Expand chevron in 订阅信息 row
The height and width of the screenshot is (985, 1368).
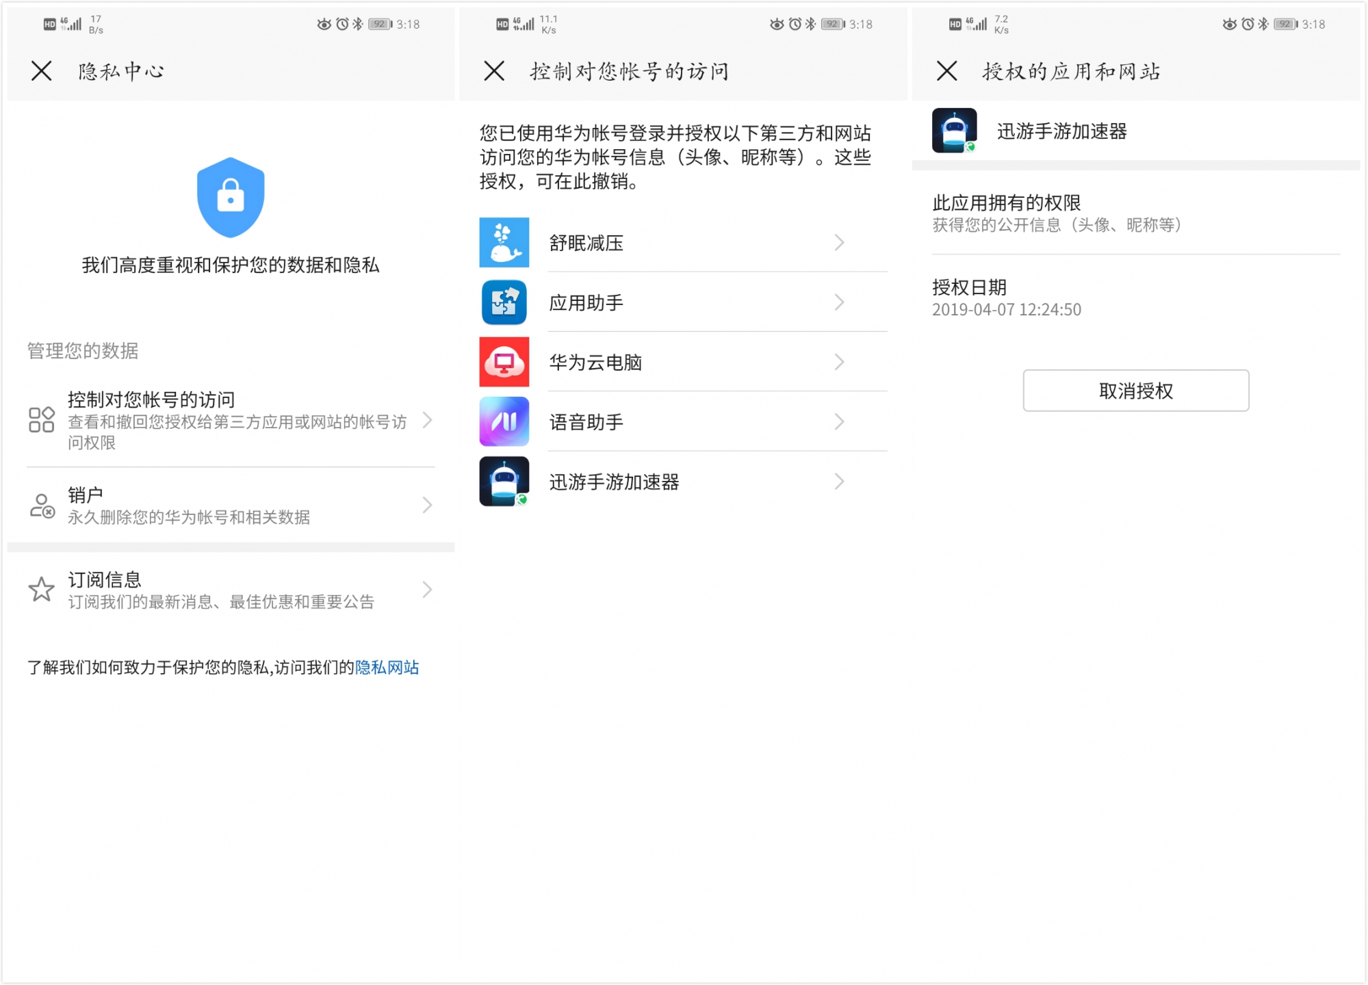click(x=428, y=590)
